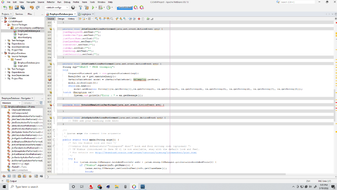This screenshot has height=190, width=337.
Task: Click the Last Edit position icon
Action: pyautogui.click(x=80, y=19)
